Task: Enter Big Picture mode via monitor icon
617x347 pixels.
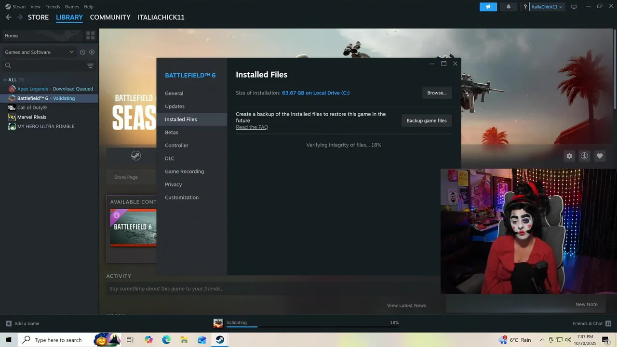Action: point(574,7)
